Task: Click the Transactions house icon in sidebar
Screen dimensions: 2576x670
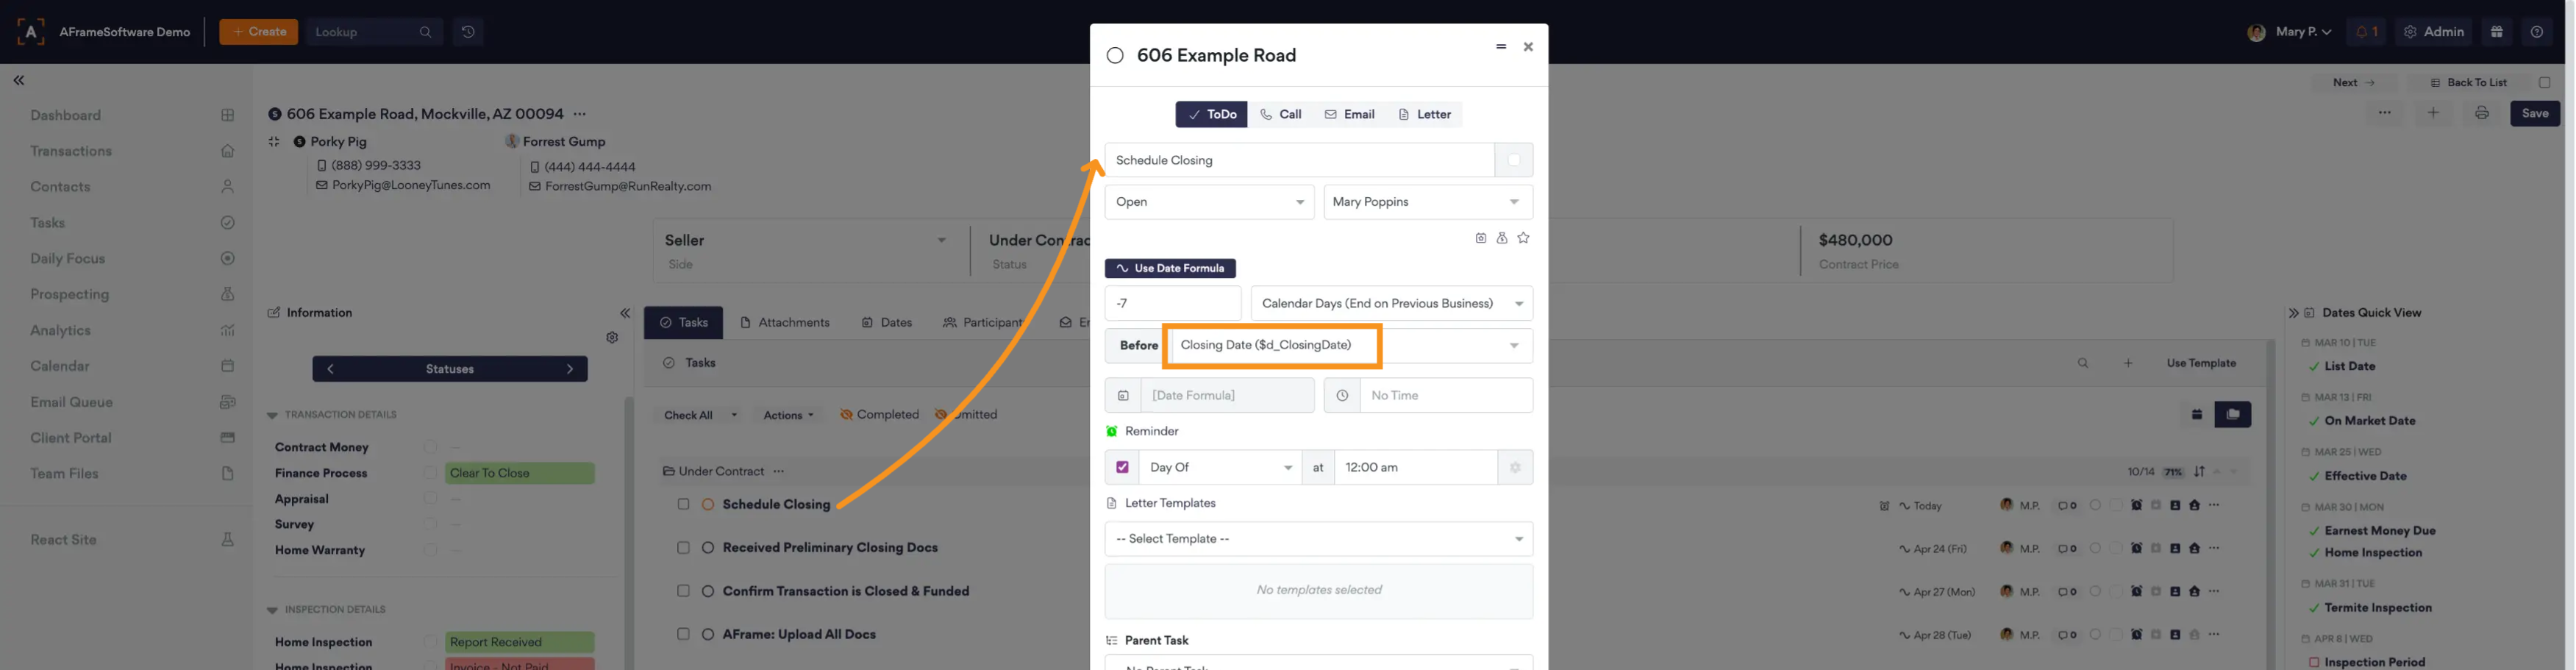Action: pos(228,151)
